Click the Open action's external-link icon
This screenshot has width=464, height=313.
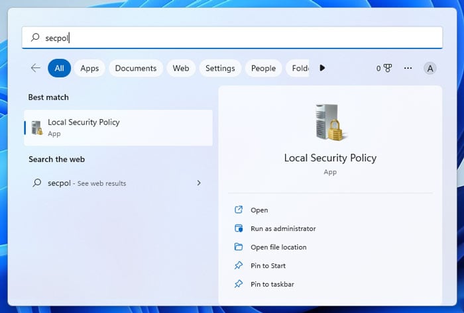(239, 210)
